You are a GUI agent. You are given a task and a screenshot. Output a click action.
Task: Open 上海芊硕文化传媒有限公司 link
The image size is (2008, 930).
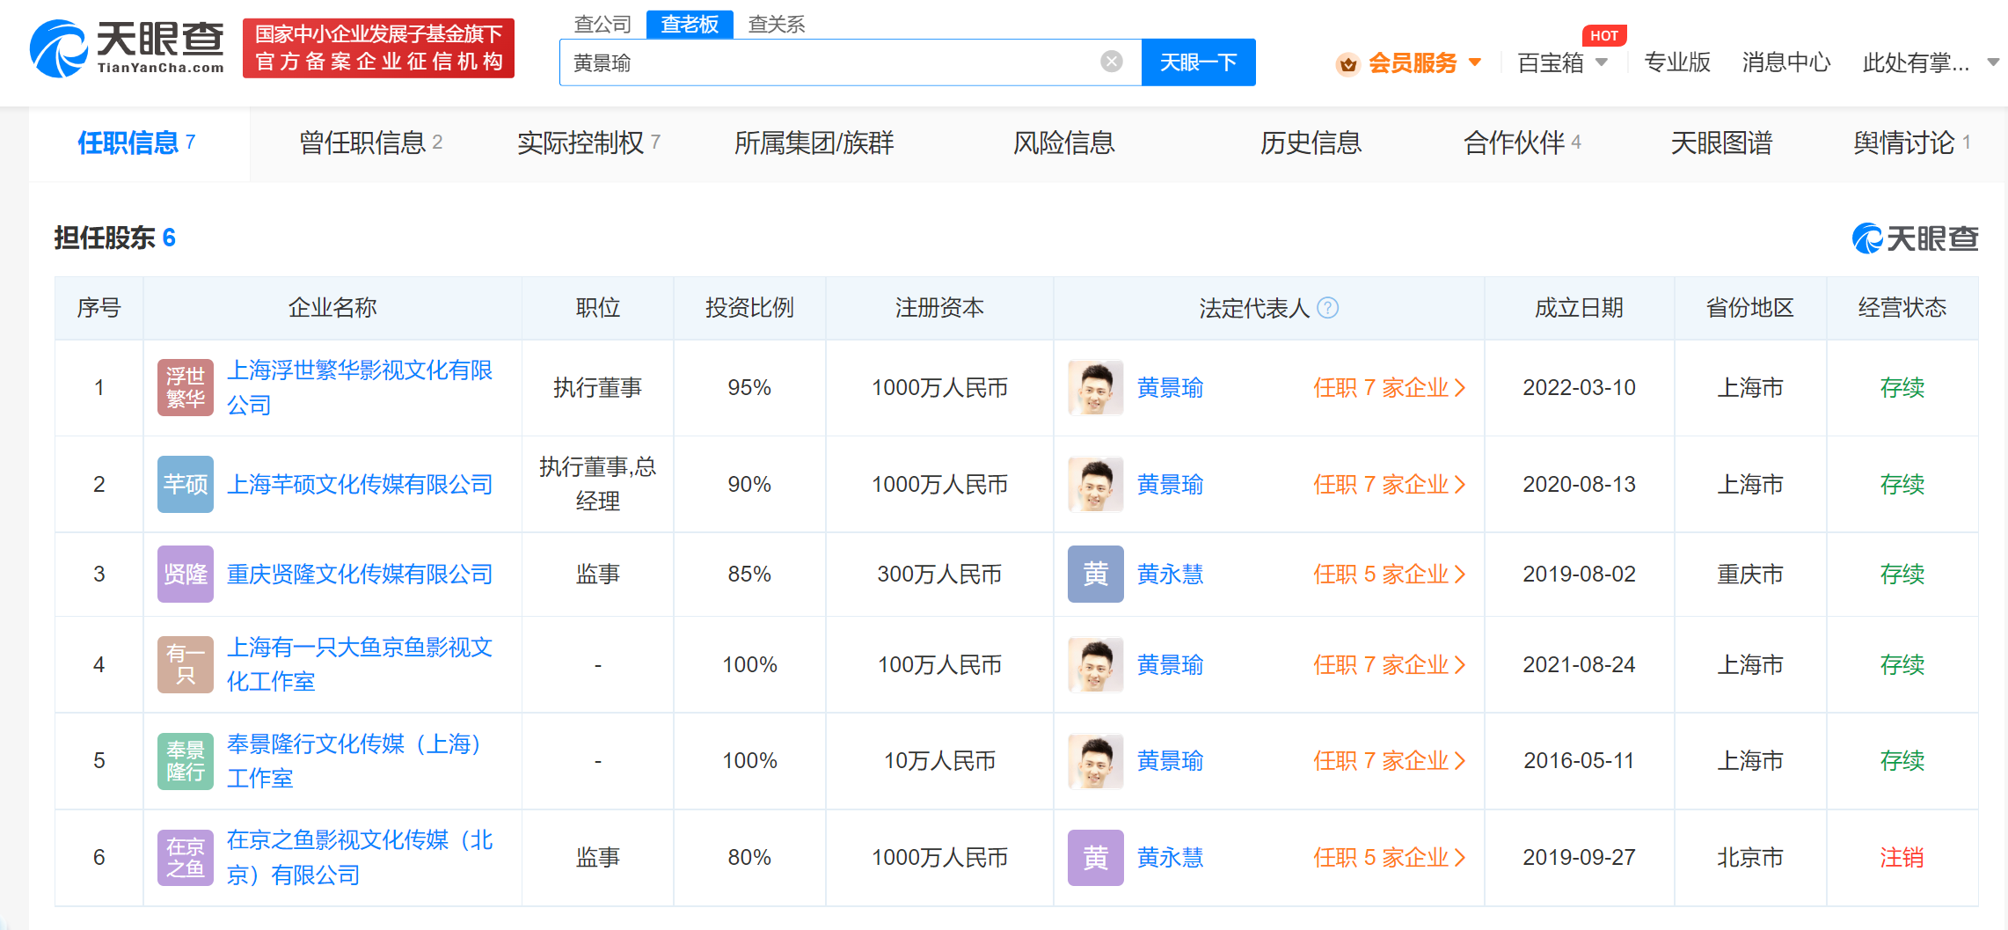360,484
